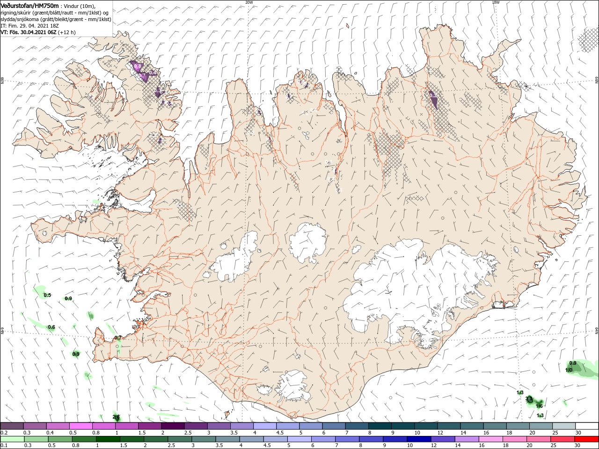Click the top-row legend swatch between 16 and 18
This screenshot has width=599, height=449.
click(x=495, y=426)
